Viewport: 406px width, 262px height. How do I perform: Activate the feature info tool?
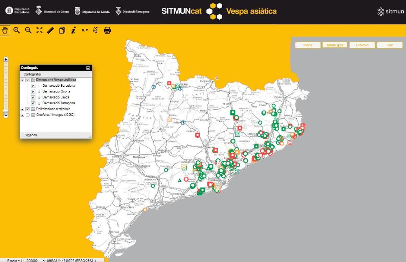click(x=73, y=30)
